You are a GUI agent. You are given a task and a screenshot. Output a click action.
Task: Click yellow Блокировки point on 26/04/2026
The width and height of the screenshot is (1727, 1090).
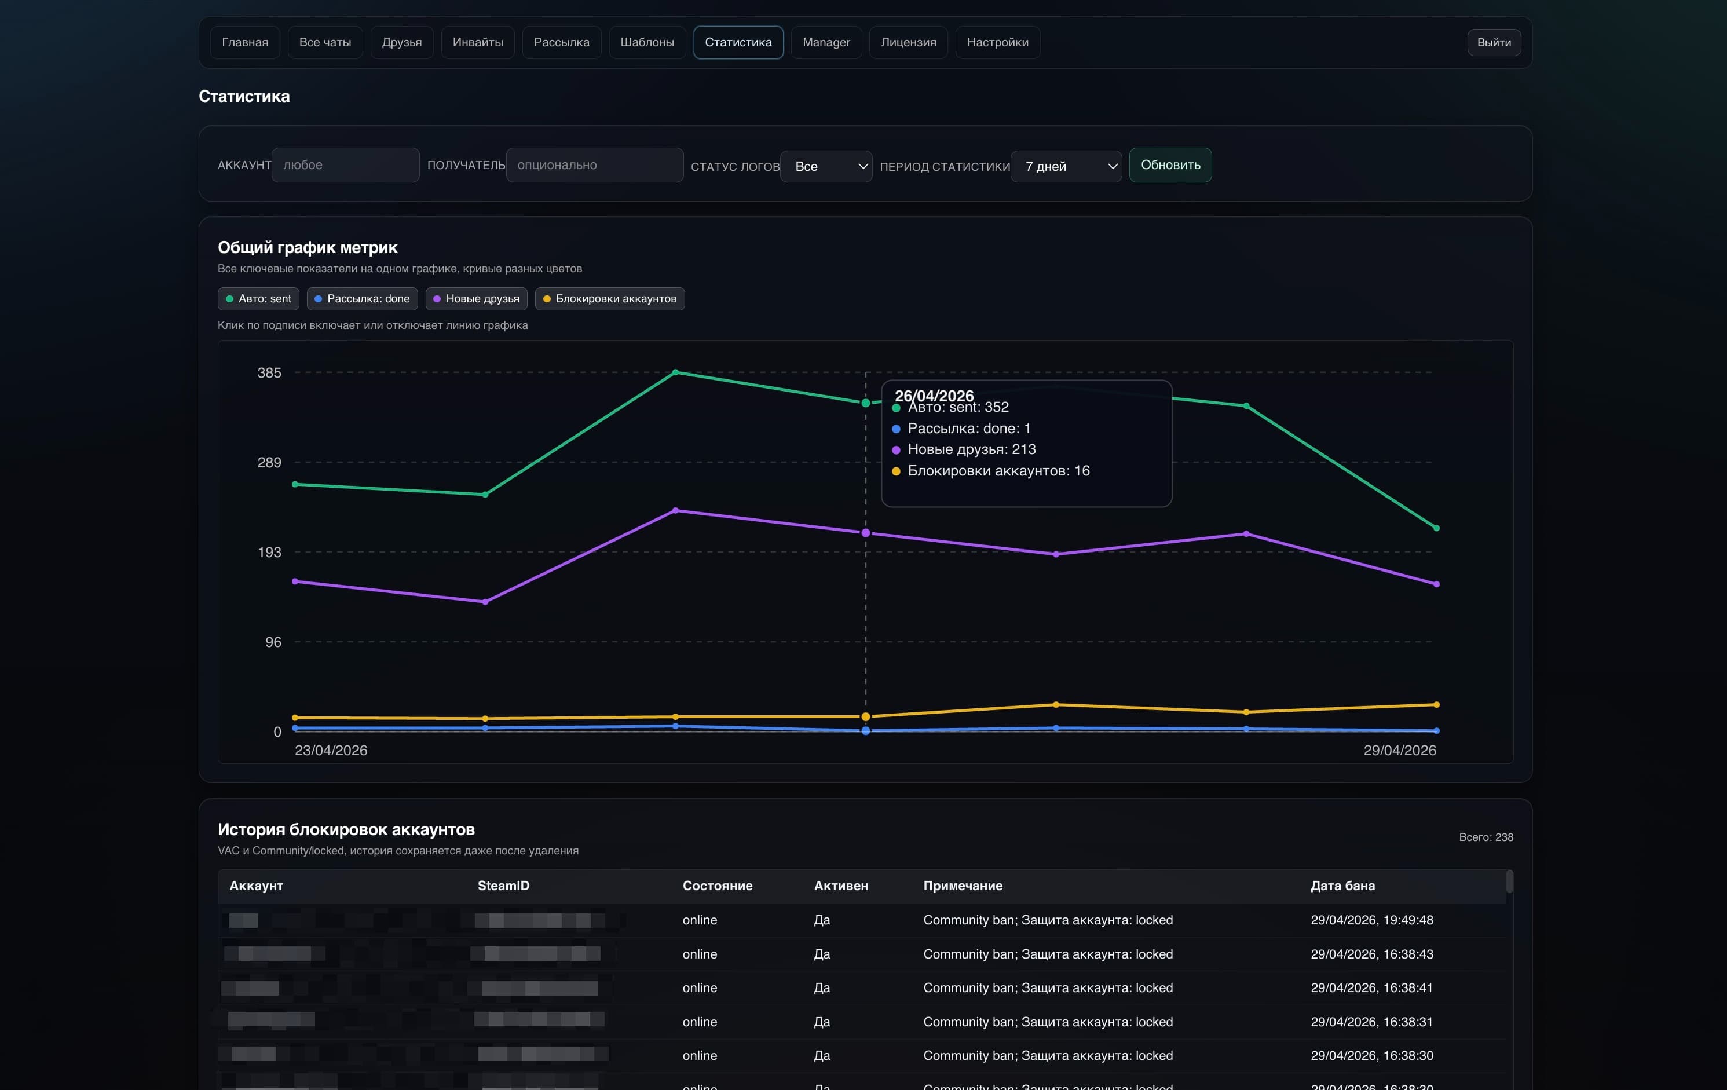[x=866, y=716]
